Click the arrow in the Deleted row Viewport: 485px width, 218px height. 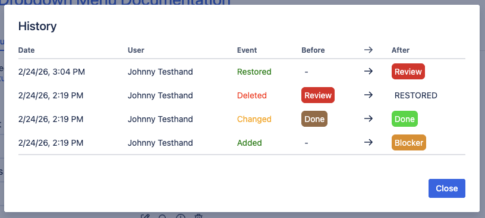[368, 95]
